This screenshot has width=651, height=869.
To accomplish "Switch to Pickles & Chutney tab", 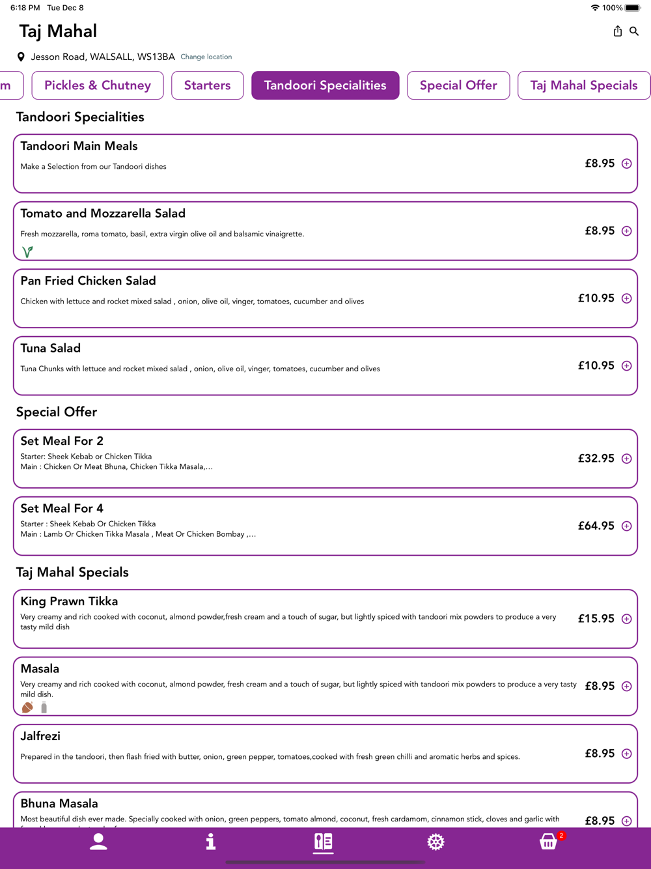I will point(98,85).
